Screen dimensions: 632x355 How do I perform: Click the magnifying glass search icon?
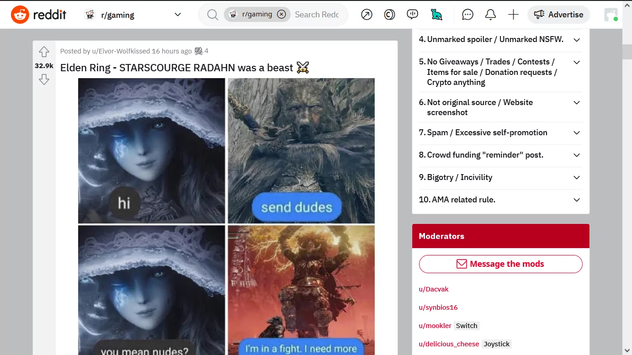click(212, 15)
